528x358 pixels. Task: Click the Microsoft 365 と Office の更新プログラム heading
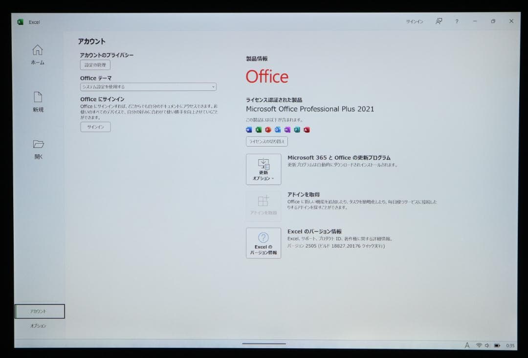point(339,157)
